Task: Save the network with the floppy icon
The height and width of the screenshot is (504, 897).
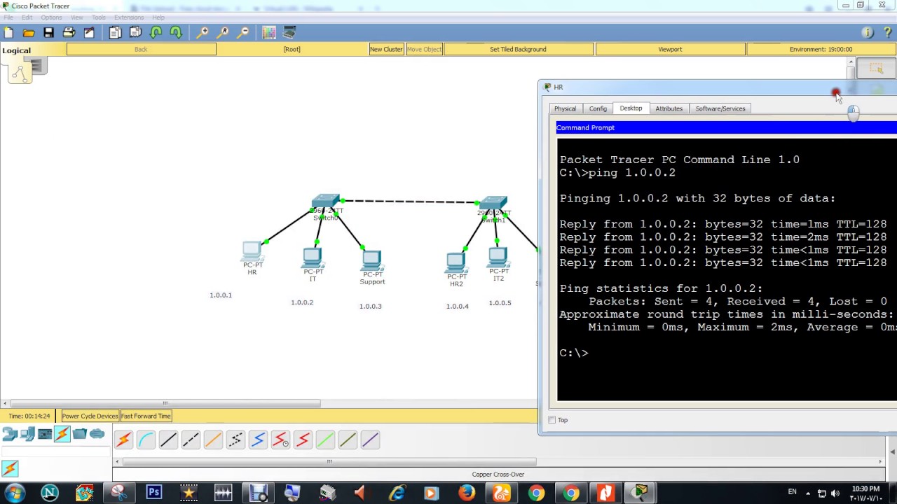Action: 48,33
